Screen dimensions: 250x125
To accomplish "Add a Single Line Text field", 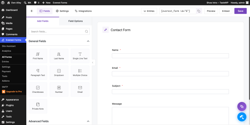I will click(80, 56).
